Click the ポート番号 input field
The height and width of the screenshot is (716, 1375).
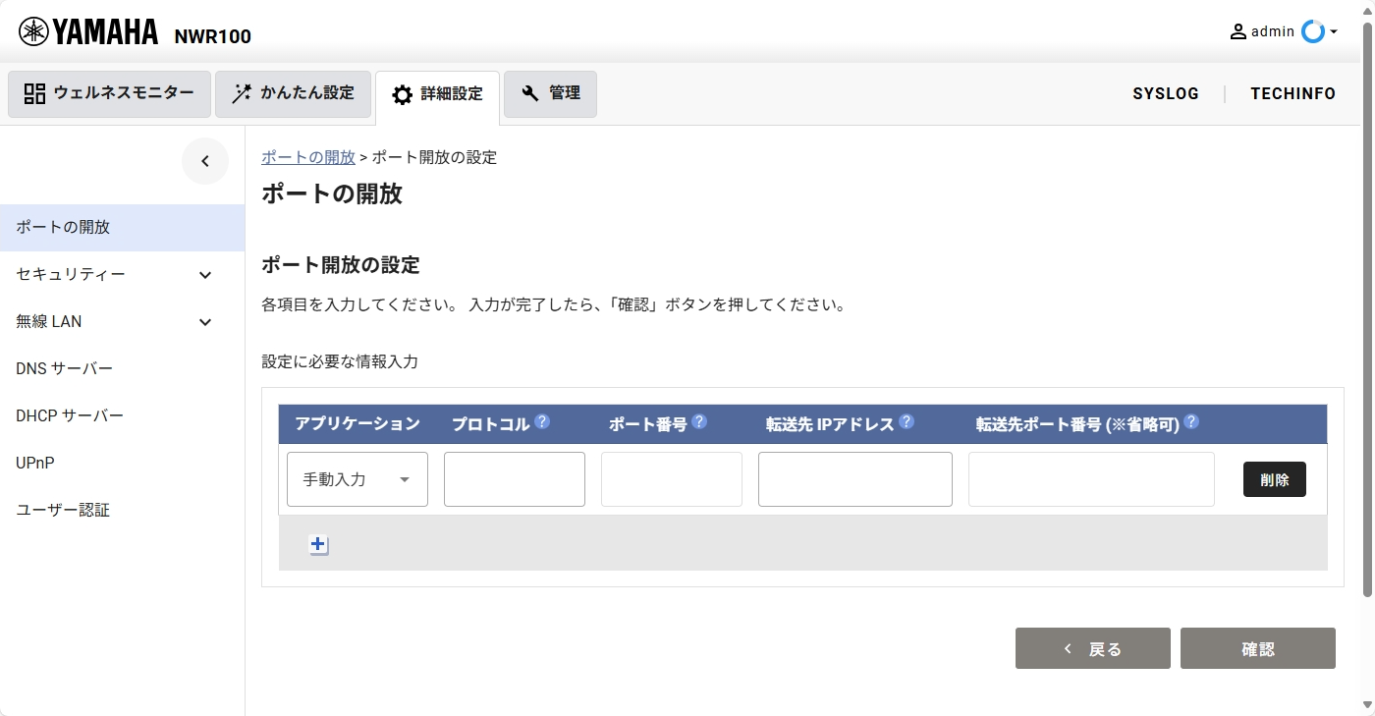pos(672,479)
